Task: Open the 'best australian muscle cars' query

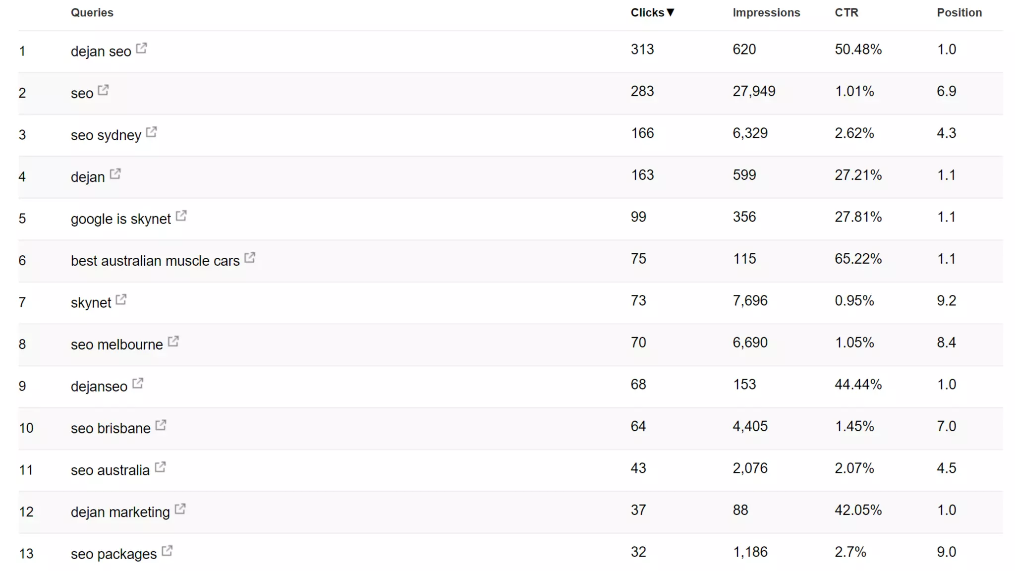Action: pyautogui.click(x=155, y=261)
